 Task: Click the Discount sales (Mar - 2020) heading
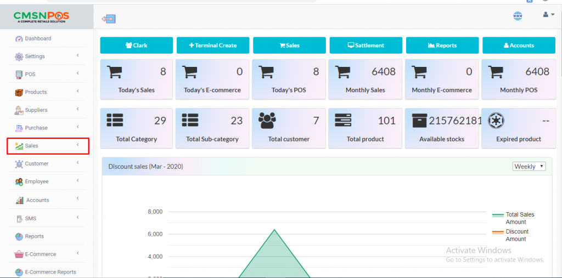[146, 167]
